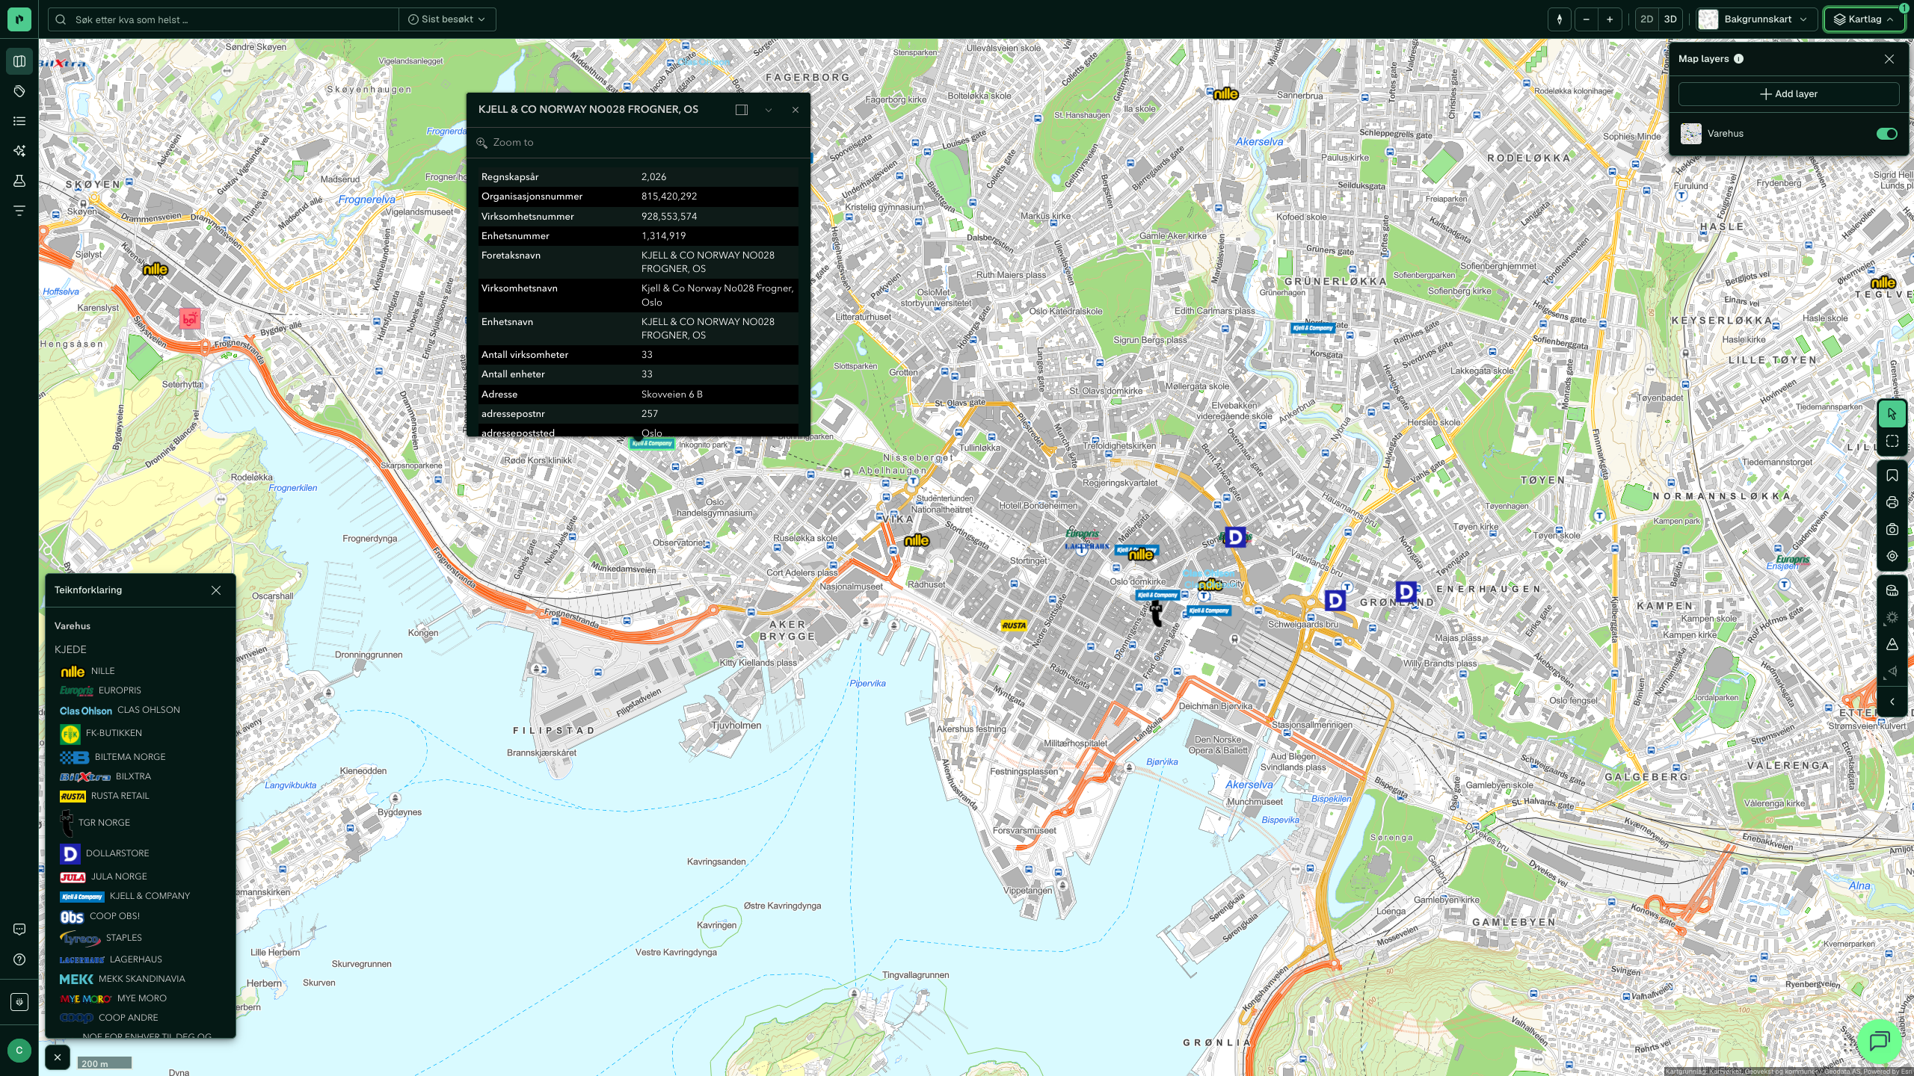Open the Sist besøkt dropdown
This screenshot has height=1076, width=1914.
click(446, 19)
